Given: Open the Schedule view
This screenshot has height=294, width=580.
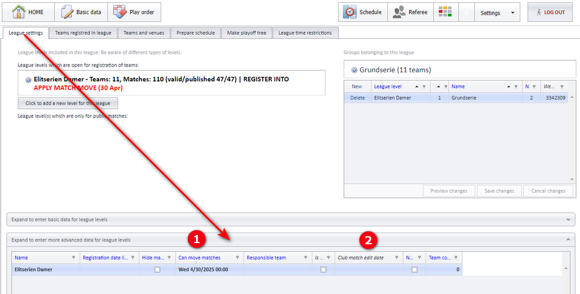Looking at the screenshot, I should [x=363, y=12].
